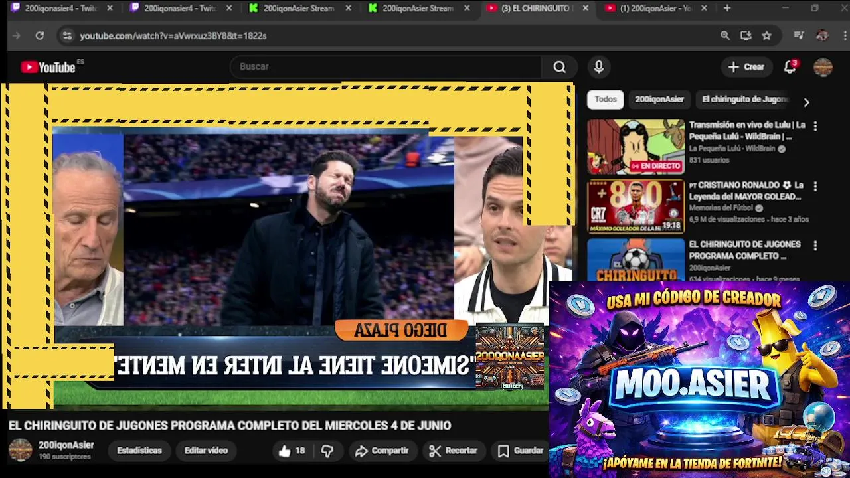
Task: Open the Cristiano Ronaldo CR7 video thumbnail
Action: tap(636, 206)
